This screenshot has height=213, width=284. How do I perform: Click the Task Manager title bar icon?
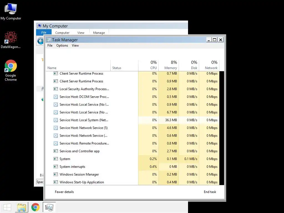[x=49, y=40]
